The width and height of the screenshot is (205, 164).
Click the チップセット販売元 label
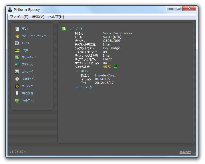click(85, 44)
